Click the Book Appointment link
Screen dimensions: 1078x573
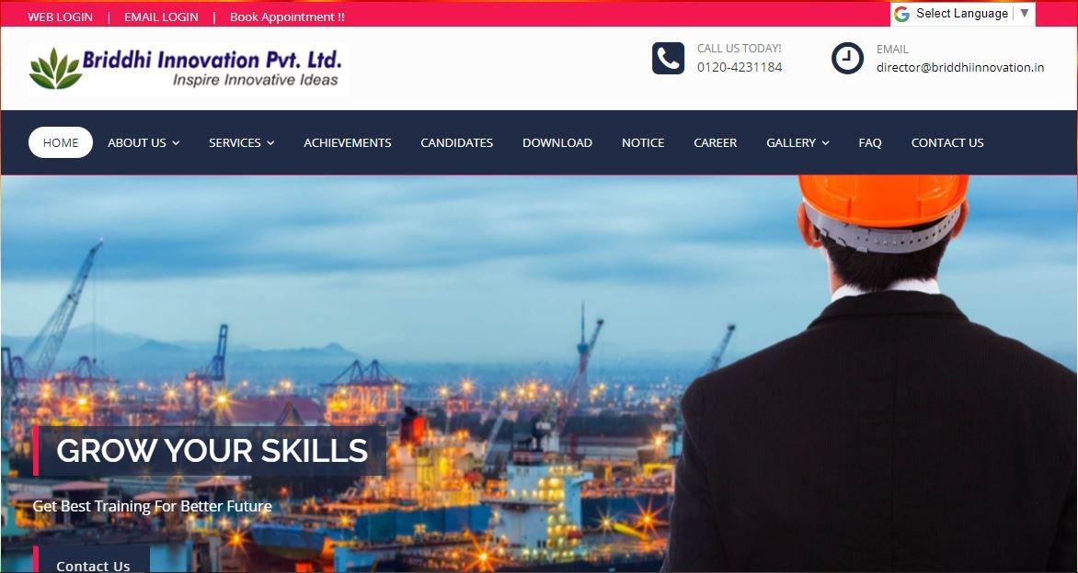coord(287,17)
